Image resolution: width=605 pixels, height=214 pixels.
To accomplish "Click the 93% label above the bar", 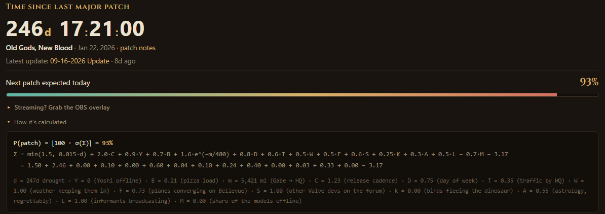I will click(x=589, y=82).
